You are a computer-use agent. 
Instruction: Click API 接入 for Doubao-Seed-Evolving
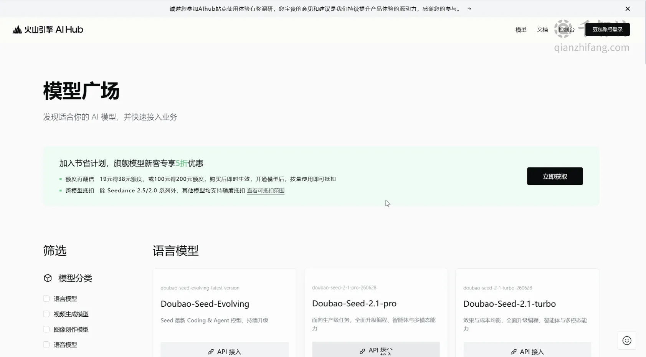pyautogui.click(x=225, y=350)
